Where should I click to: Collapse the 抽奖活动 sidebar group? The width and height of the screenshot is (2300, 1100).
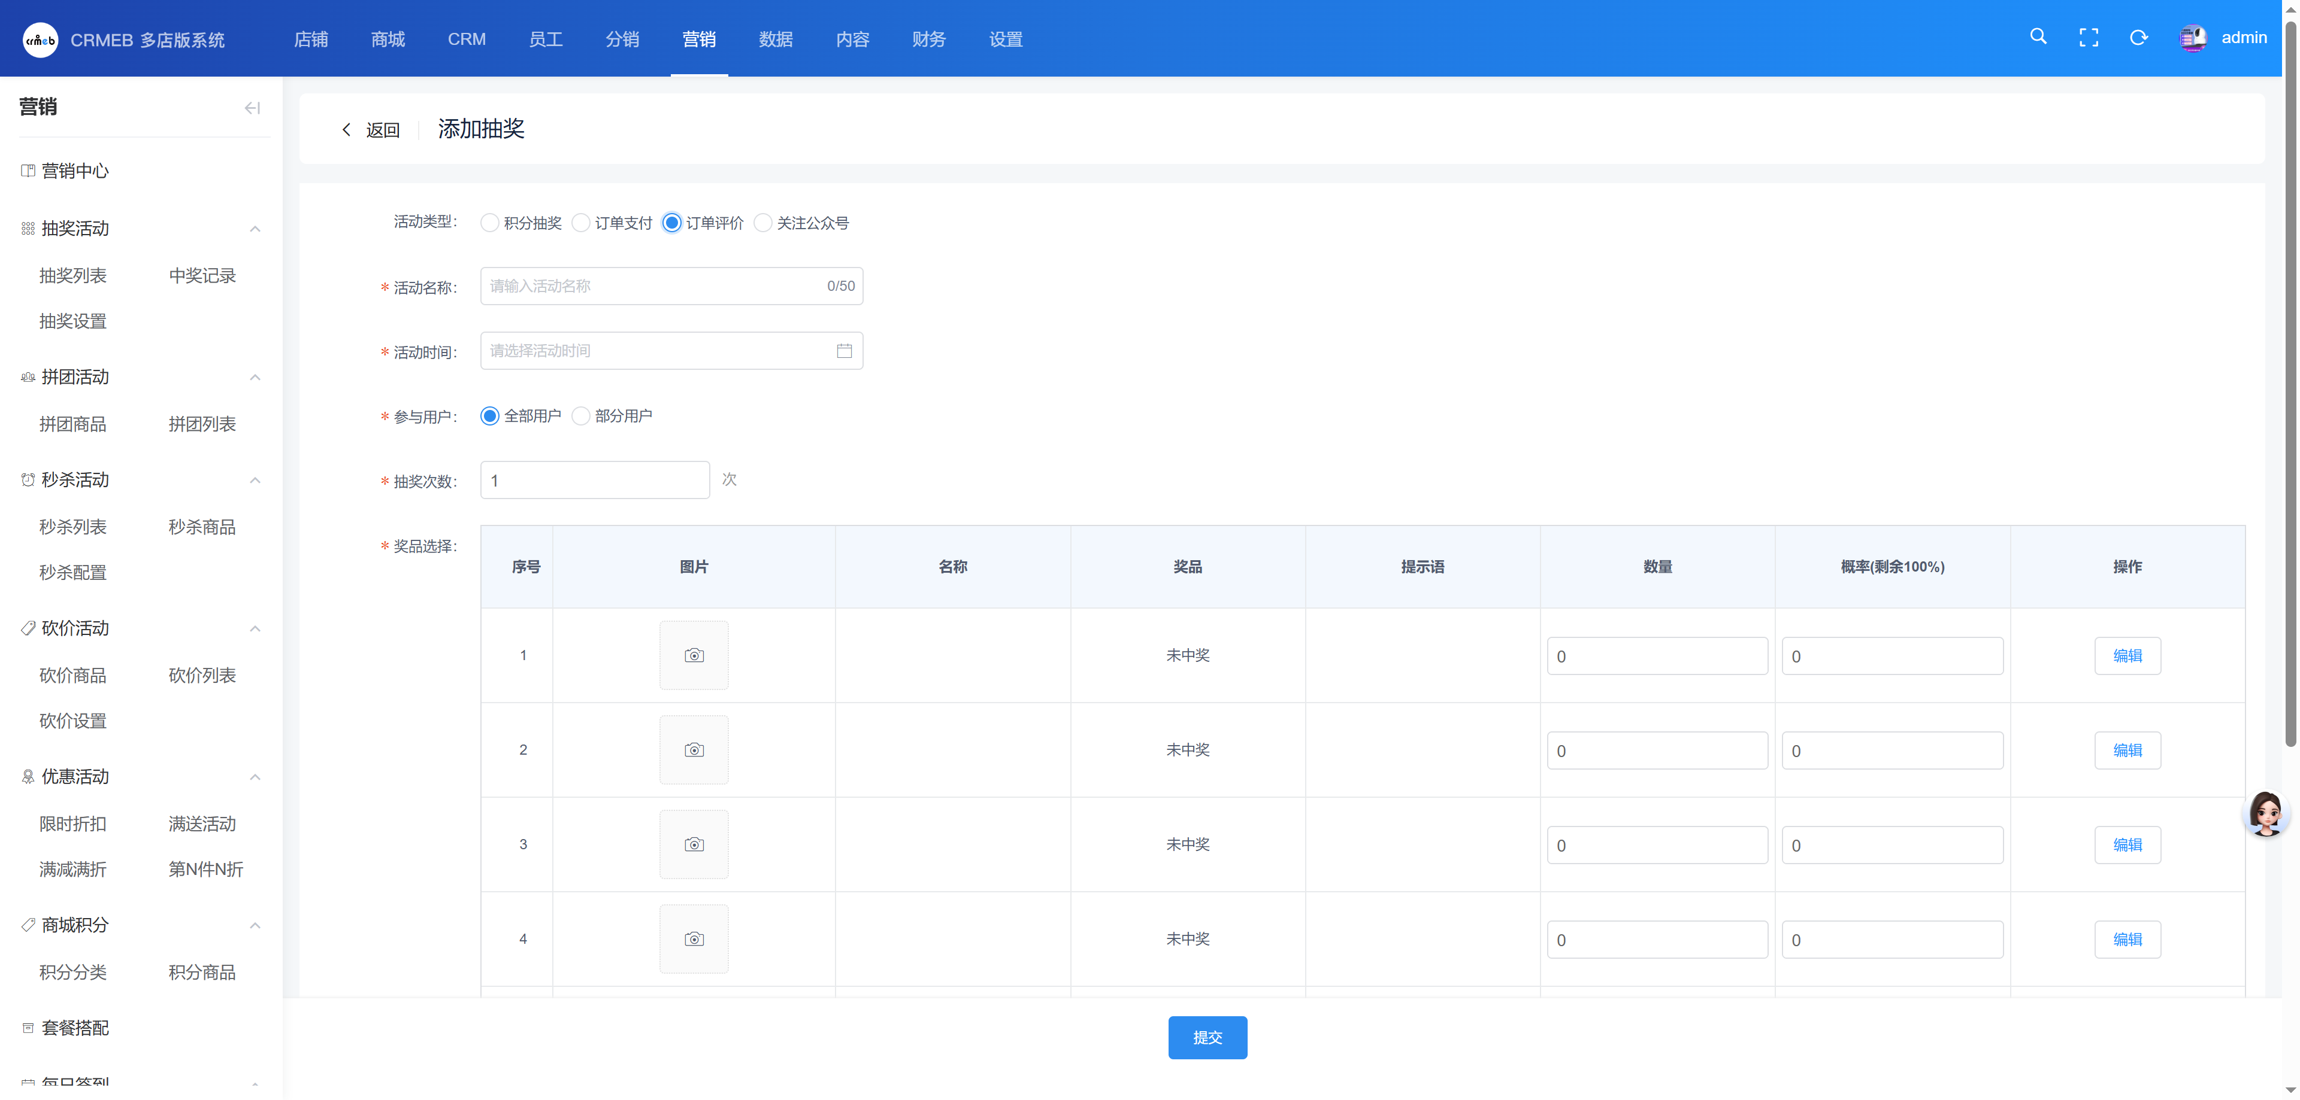(x=255, y=229)
